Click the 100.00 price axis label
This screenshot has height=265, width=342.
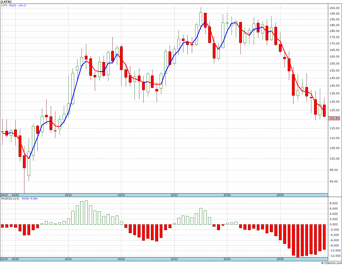click(x=334, y=159)
